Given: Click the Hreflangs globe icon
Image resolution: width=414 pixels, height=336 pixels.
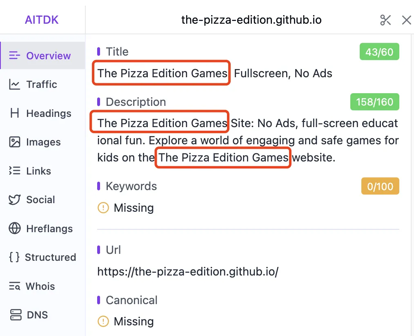Looking at the screenshot, I should [15, 228].
